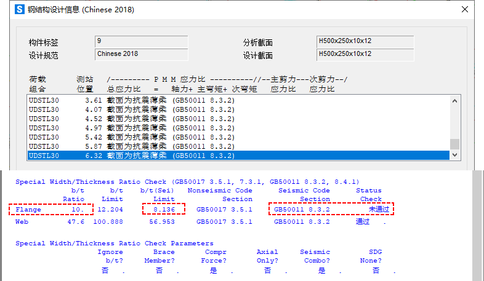The width and height of the screenshot is (484, 281).
Task: Click the scroll down arrow of load list
Action: click(455, 156)
